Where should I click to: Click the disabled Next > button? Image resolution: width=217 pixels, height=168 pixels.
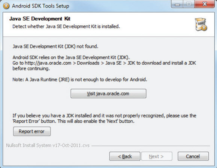pos(156,156)
